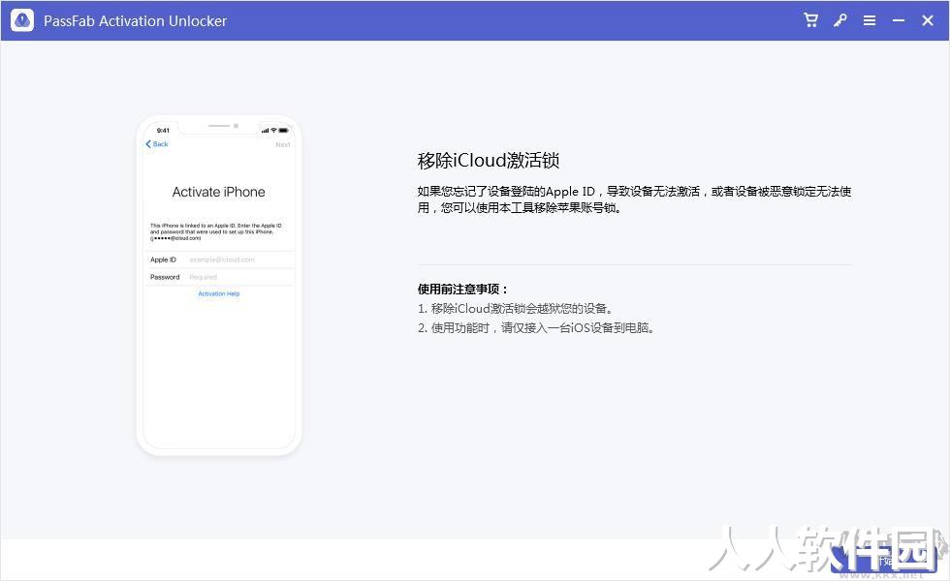Click the PassFab app logo icon
950x581 pixels.
click(22, 20)
